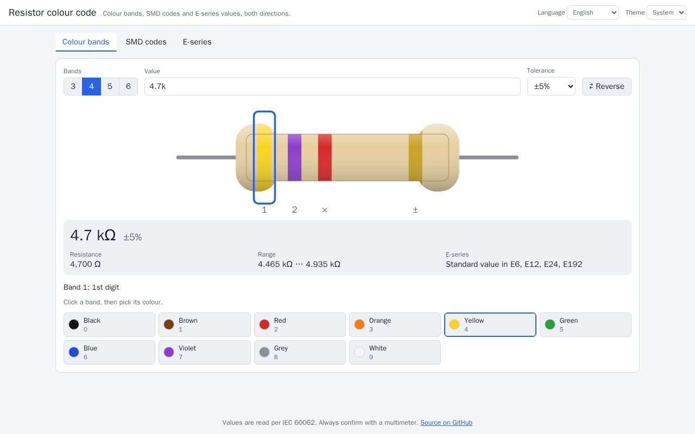Set band count to 6
Screen dimensions: 695x434
(x=128, y=86)
